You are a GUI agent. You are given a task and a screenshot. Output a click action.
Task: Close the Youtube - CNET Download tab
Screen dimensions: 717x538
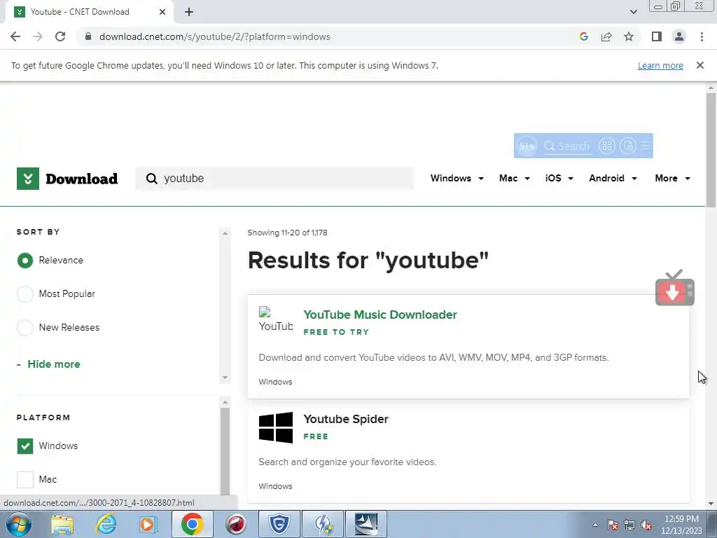tap(162, 12)
